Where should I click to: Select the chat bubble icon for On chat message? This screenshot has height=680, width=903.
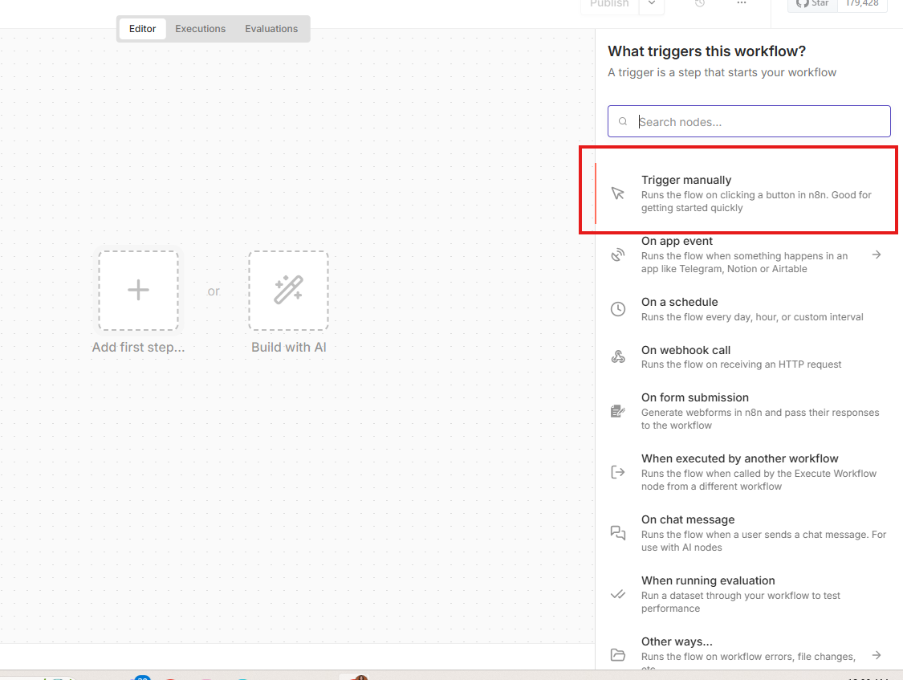(x=617, y=533)
